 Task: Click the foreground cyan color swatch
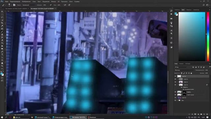[x=176, y=14]
